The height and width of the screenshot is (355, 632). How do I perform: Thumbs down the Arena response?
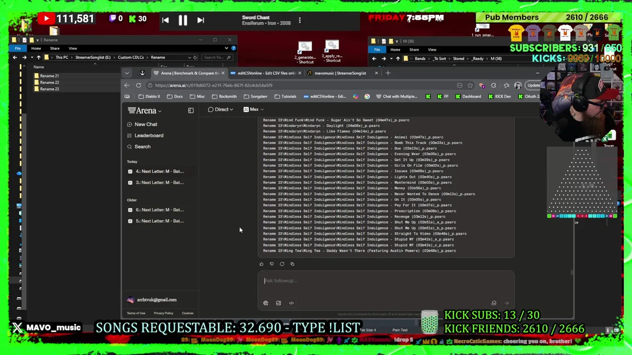click(272, 264)
